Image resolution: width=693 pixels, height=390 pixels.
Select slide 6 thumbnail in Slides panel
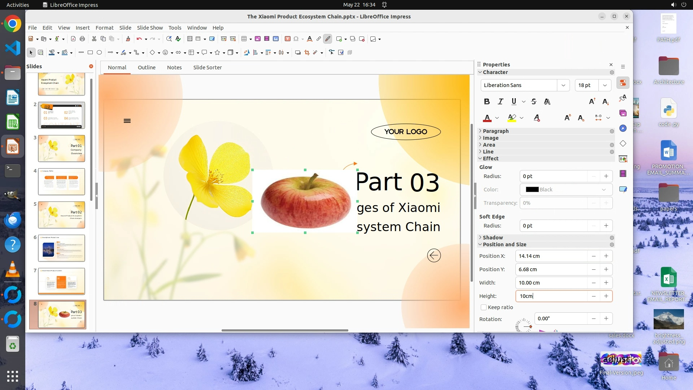click(x=61, y=248)
